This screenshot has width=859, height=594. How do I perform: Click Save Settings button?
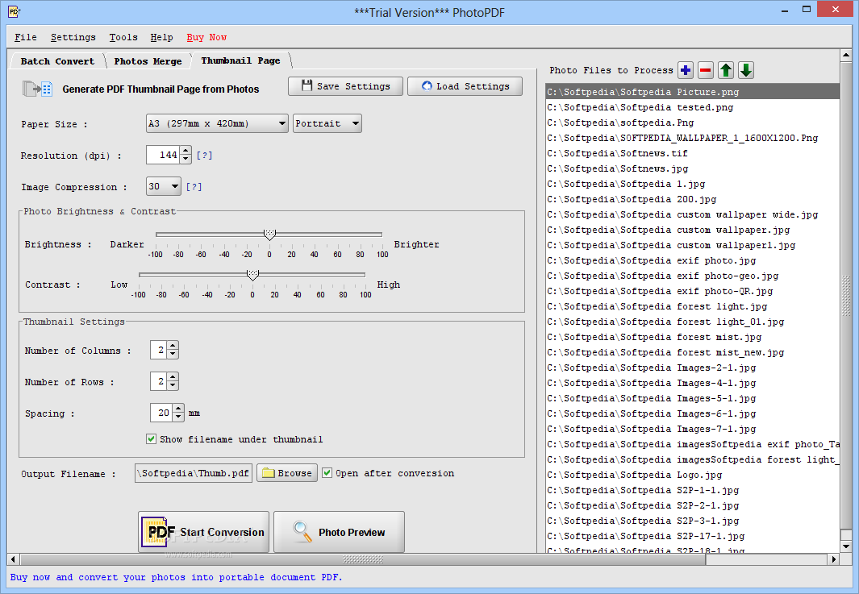[x=346, y=86]
